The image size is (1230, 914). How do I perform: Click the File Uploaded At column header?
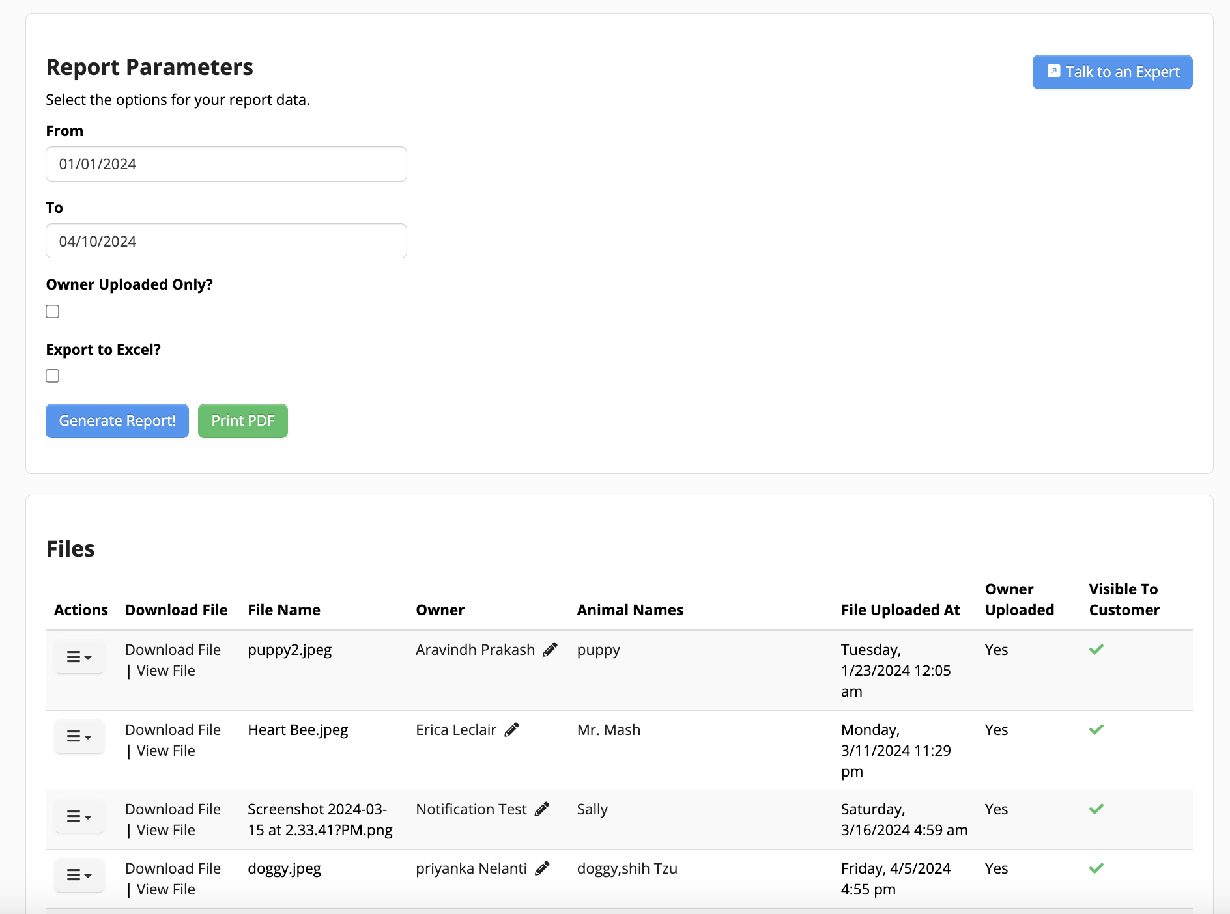(900, 610)
